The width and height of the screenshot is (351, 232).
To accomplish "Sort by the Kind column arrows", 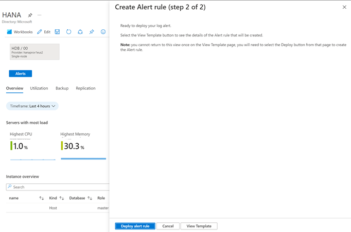I will (62, 198).
